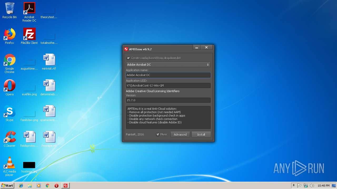Click the Version field showing 15.7.0
The width and height of the screenshot is (337, 189).
(x=168, y=100)
